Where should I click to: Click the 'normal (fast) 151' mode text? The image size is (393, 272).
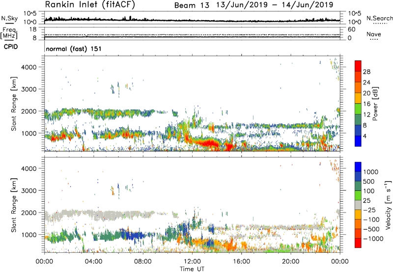point(74,49)
